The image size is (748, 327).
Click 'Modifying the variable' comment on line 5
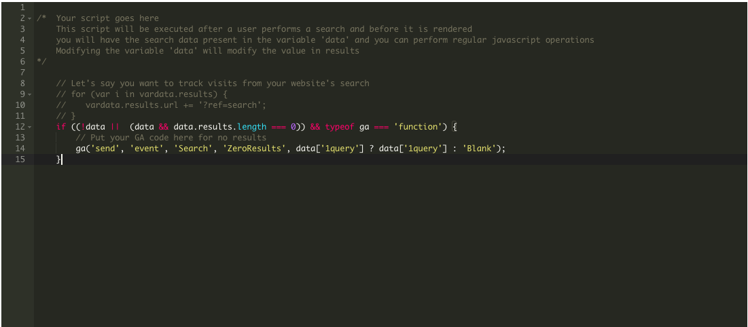coord(207,50)
